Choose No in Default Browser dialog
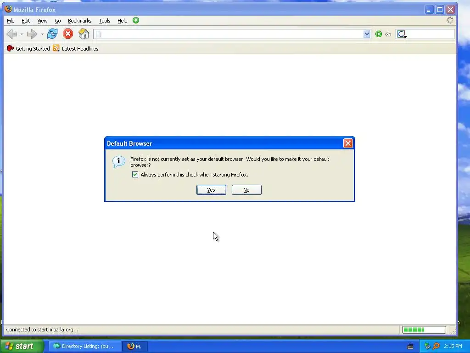 pyautogui.click(x=246, y=190)
